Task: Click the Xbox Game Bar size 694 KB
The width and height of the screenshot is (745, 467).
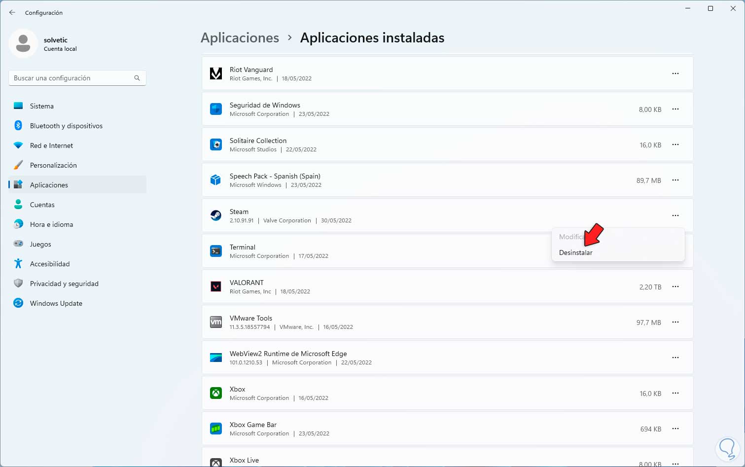Action: click(651, 429)
